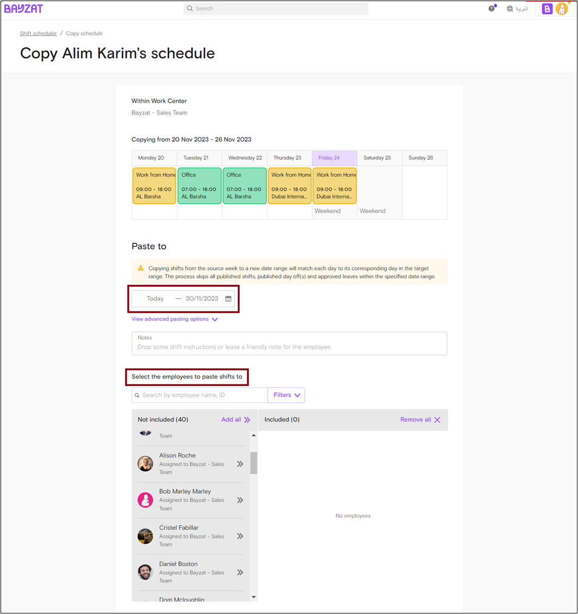This screenshot has width=578, height=614.
Task: Select Thursday 23 Work from Home shift
Action: pyautogui.click(x=290, y=186)
